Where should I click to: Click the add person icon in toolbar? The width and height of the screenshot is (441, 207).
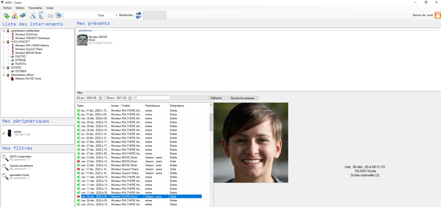pos(15,15)
